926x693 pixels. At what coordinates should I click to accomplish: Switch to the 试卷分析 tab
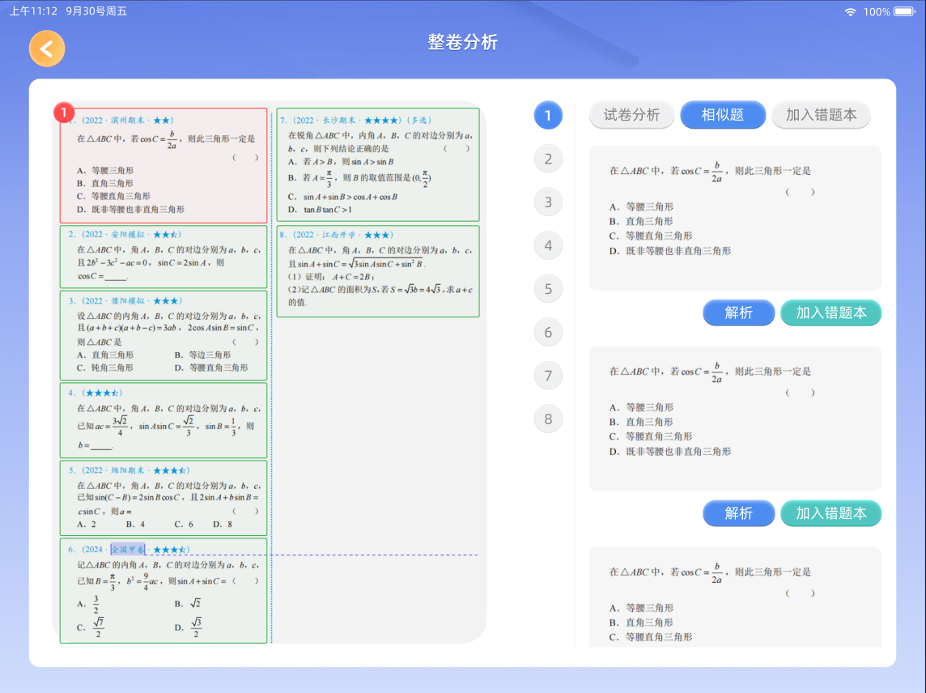click(631, 115)
